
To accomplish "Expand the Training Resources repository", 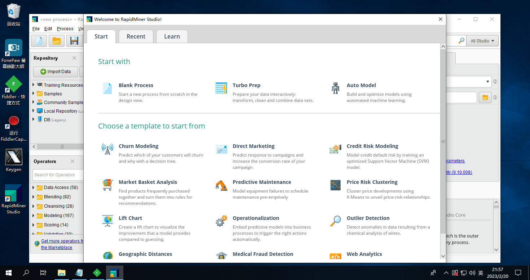I will click(34, 85).
